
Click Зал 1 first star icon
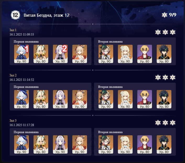coord(158,32)
